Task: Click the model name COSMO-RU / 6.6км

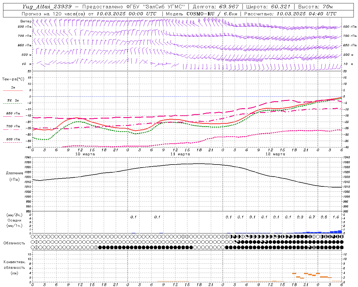Action: [x=212, y=14]
